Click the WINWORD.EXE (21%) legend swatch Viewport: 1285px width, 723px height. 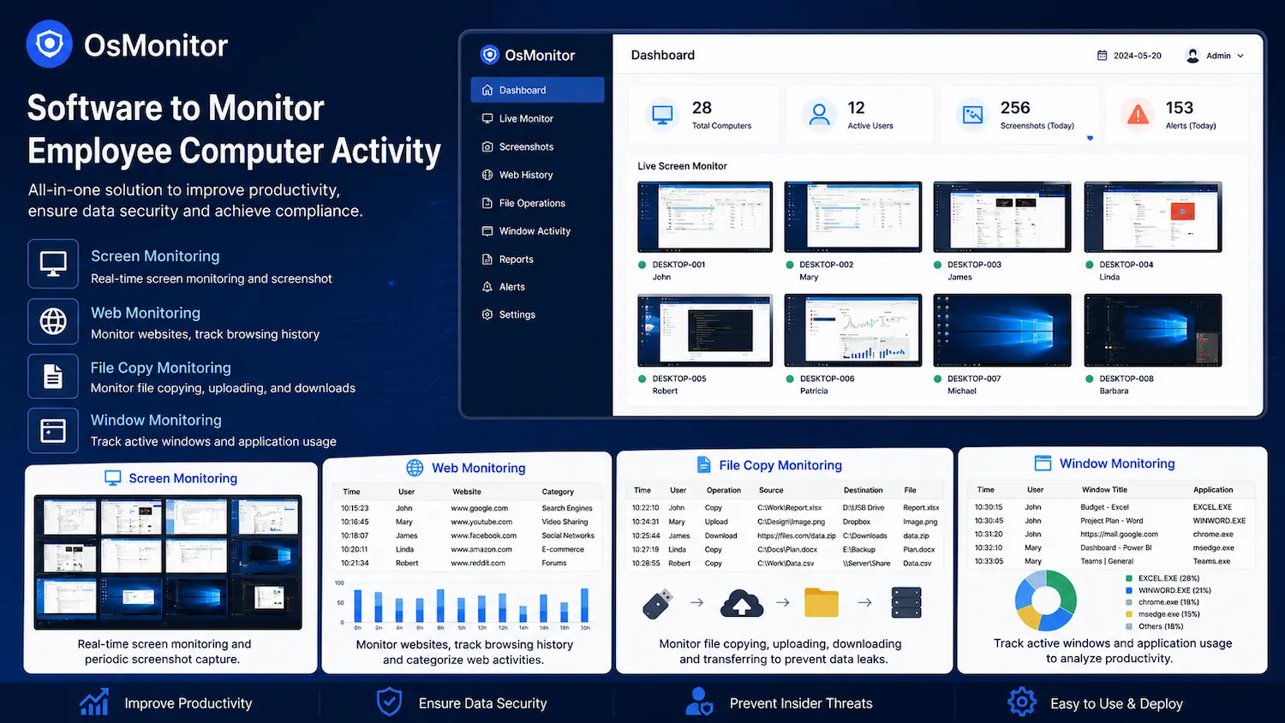pyautogui.click(x=1129, y=590)
